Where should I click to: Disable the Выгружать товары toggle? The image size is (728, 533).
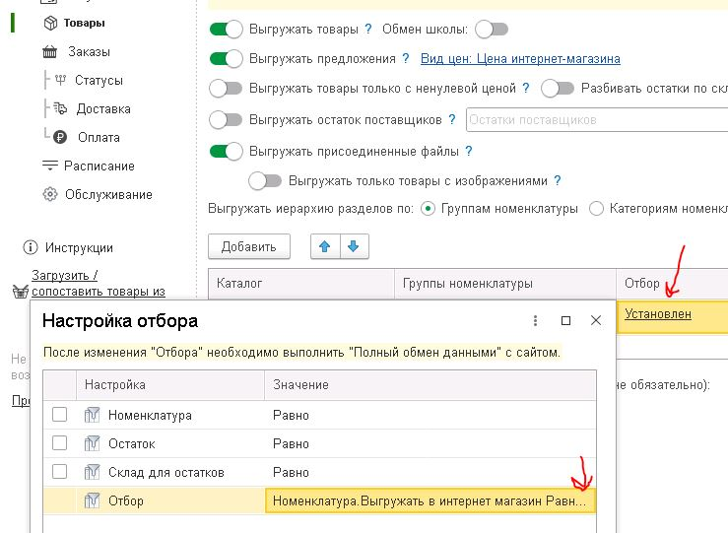(x=227, y=30)
